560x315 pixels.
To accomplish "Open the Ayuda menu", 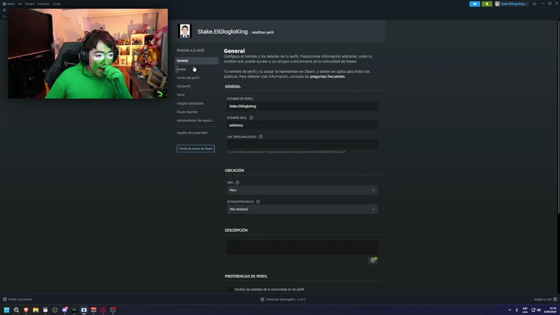I will (x=56, y=4).
